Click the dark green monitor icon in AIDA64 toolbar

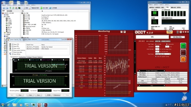pos(19,8)
